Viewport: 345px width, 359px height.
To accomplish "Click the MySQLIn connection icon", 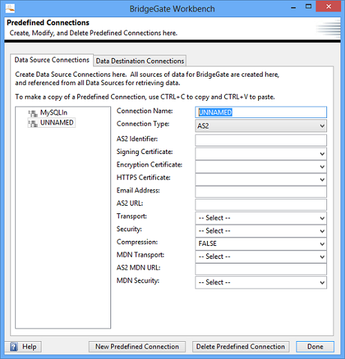I will click(33, 113).
